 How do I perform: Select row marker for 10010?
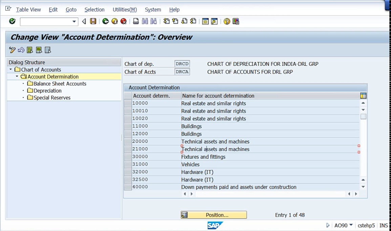pos(128,111)
